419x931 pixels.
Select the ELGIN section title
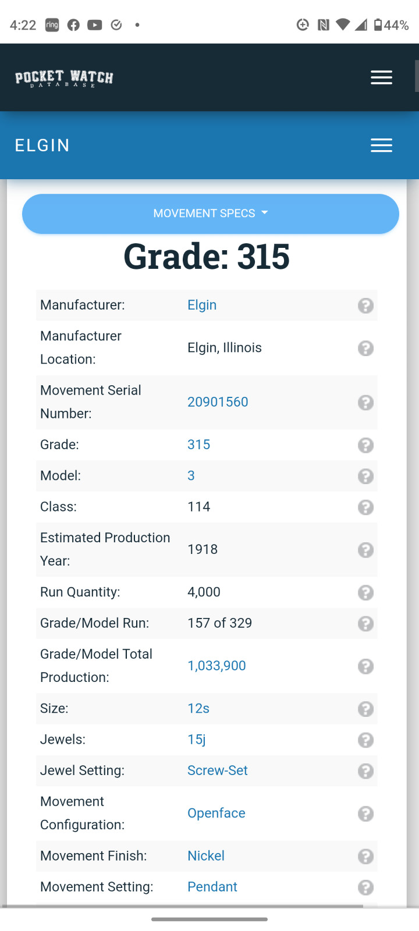point(42,145)
